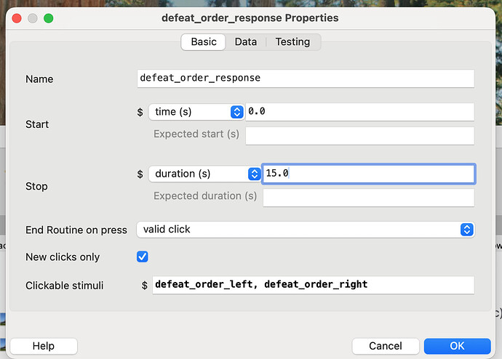Switch to the Data tab
Viewport: 502px width, 359px height.
pyautogui.click(x=246, y=42)
